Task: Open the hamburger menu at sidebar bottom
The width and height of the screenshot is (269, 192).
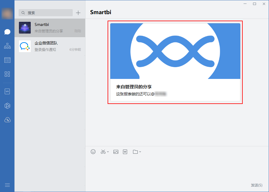Action: (x=7, y=185)
